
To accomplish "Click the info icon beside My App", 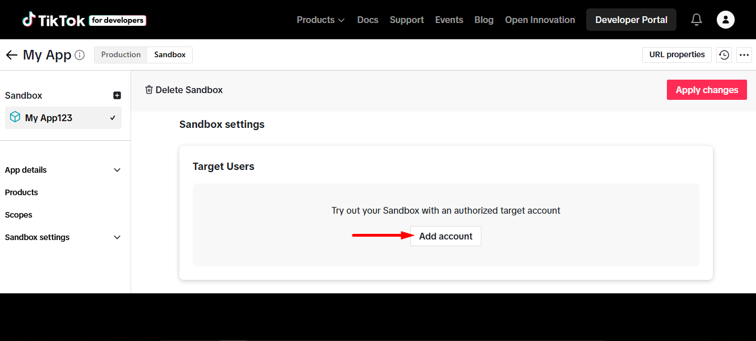I will 80,54.
